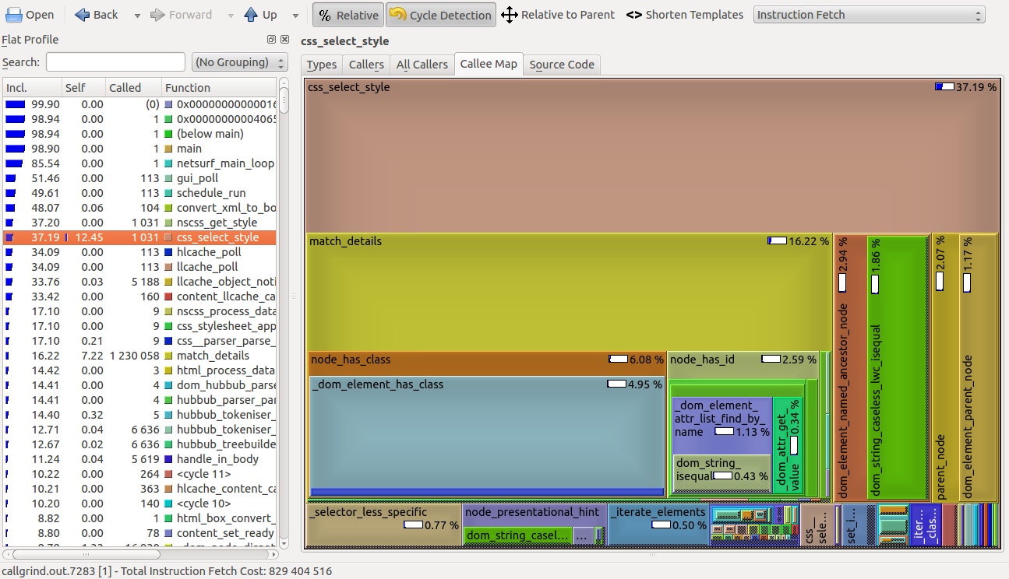Click the _iterate_elements map block
This screenshot has height=579, width=1009.
click(658, 525)
